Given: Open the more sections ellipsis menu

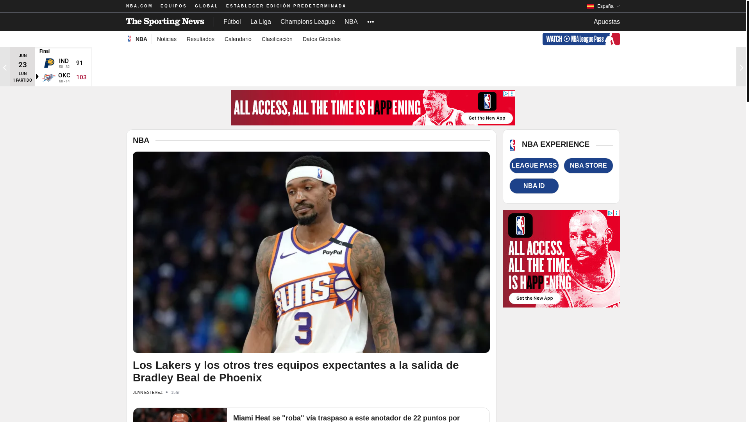Looking at the screenshot, I should tap(371, 22).
